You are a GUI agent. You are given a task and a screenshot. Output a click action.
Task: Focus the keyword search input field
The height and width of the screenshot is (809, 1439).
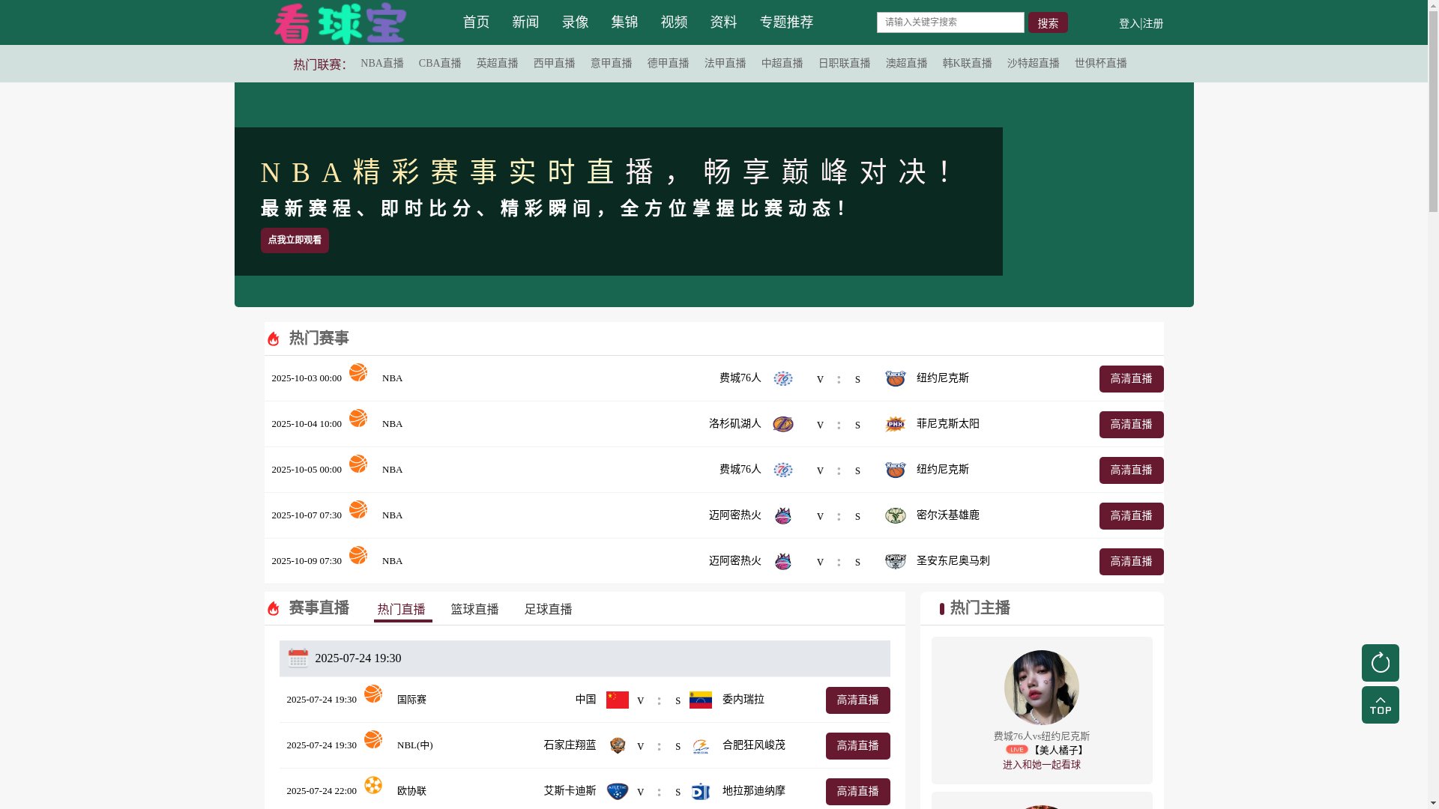pyautogui.click(x=950, y=22)
